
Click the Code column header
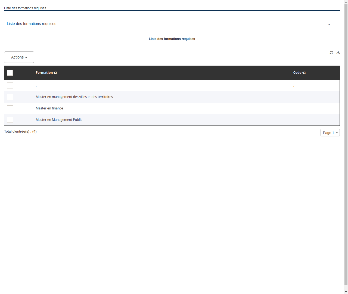point(297,73)
